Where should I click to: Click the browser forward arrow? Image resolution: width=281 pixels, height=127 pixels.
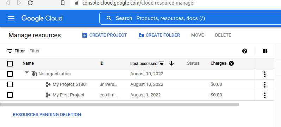[x=19, y=3]
